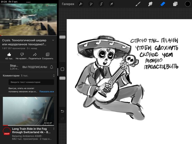The width and height of the screenshot is (192, 144).
Task: Select the Smudge finger tool
Action: 150,4
